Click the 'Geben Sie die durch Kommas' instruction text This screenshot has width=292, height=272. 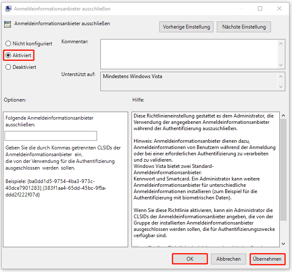[x=63, y=158]
